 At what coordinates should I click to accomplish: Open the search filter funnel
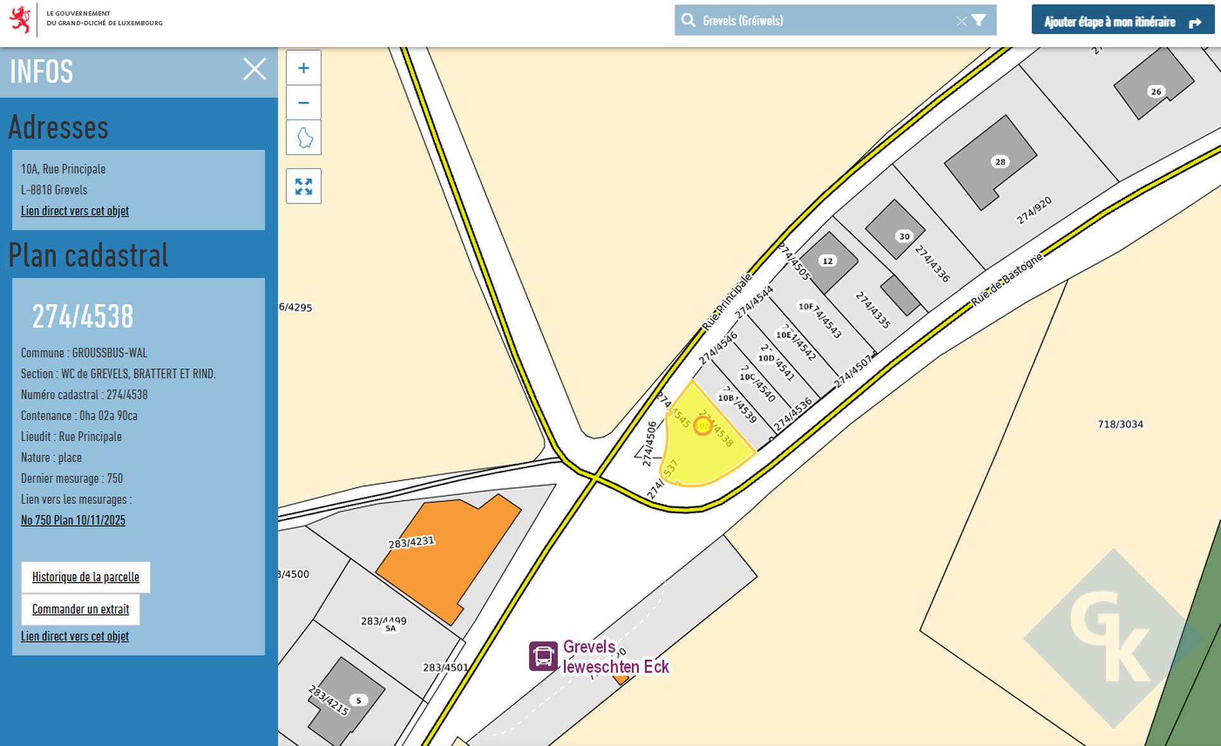point(979,20)
